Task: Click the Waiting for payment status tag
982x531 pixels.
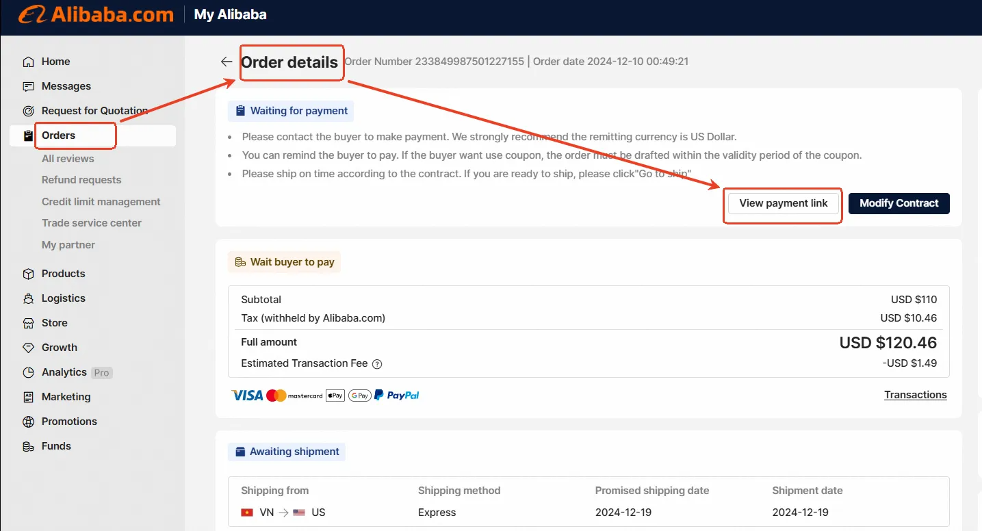Action: [291, 111]
